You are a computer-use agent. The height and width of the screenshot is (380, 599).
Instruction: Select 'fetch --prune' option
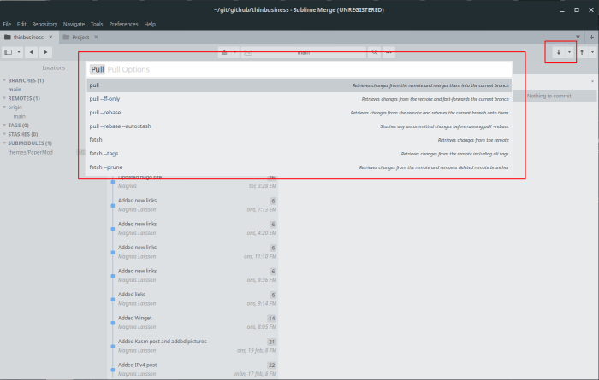click(299, 167)
